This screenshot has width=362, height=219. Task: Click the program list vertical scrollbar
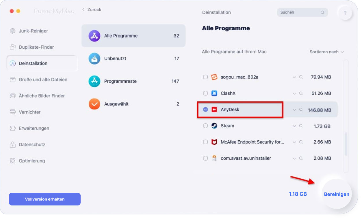(x=346, y=144)
